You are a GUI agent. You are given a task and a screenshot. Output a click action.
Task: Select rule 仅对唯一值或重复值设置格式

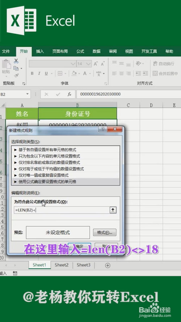66,175
